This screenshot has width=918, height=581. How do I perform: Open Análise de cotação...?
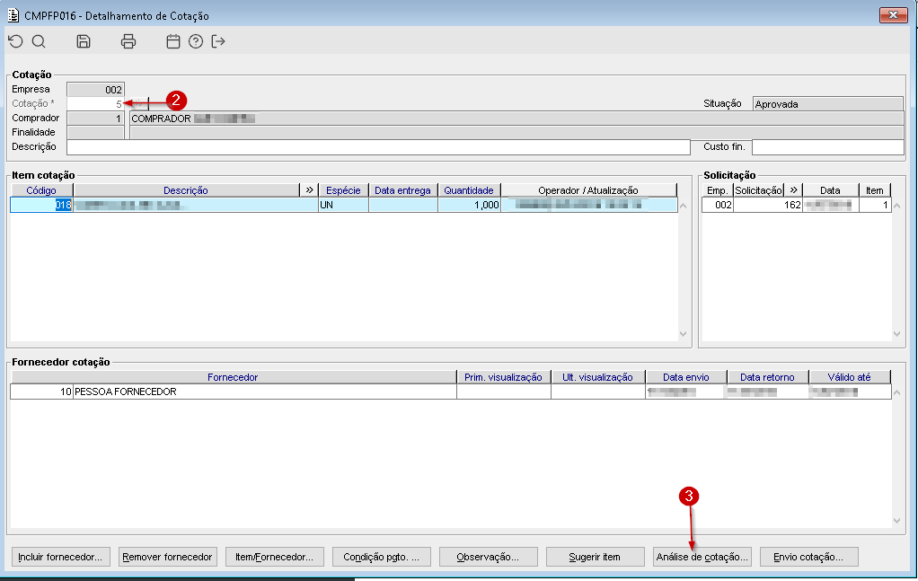(x=702, y=557)
